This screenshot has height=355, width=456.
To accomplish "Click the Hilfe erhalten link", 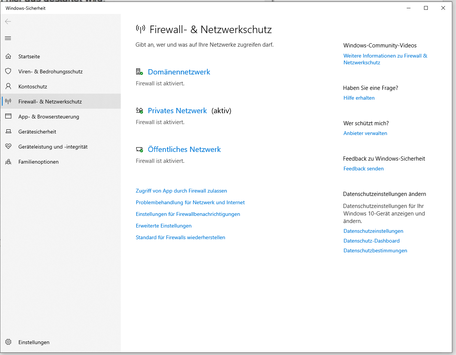I will (x=359, y=98).
